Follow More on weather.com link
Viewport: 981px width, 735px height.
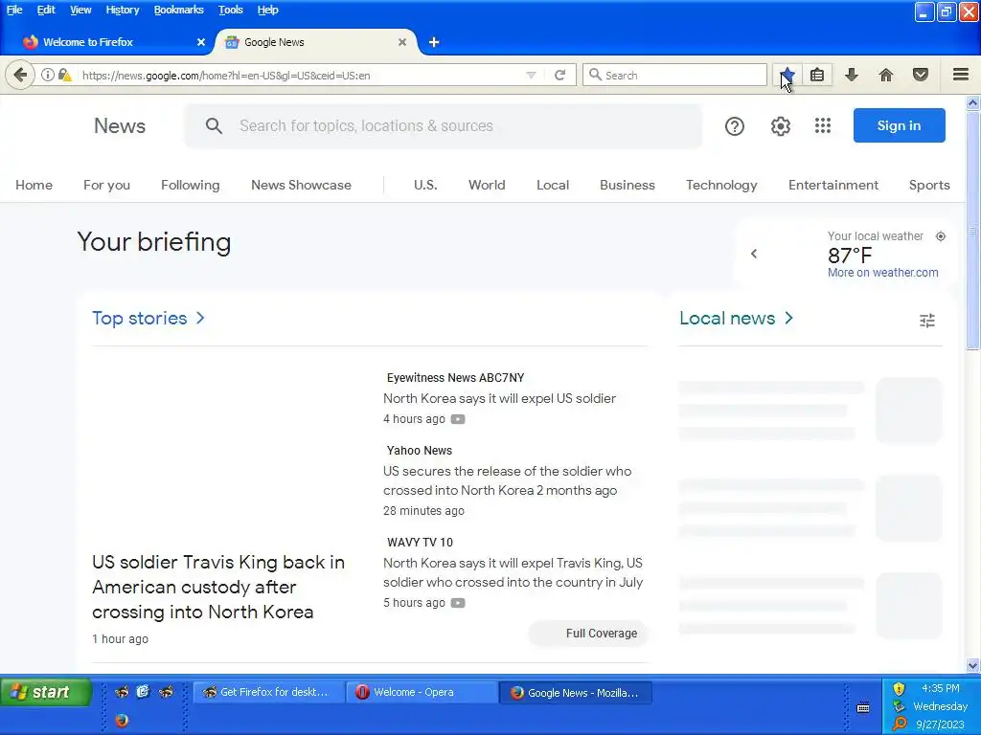882,273
